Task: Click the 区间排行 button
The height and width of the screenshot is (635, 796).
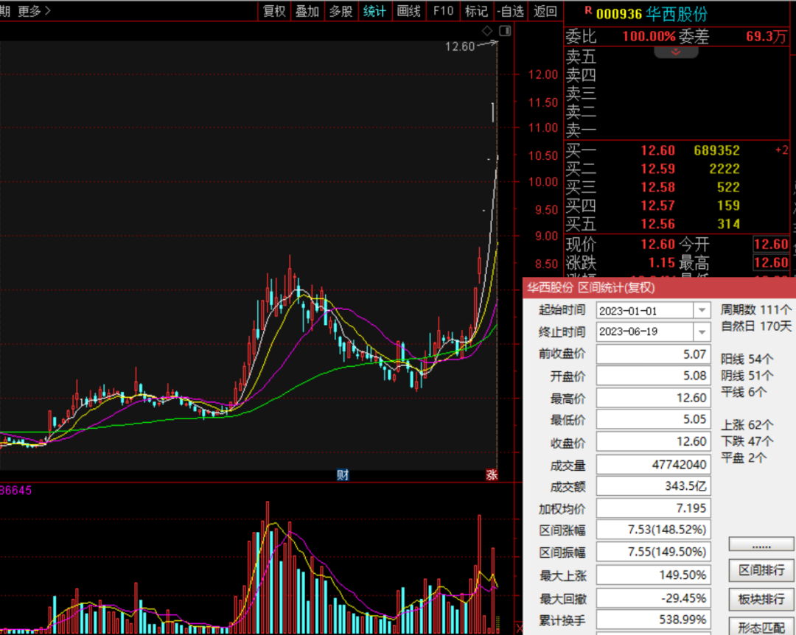Action: (x=761, y=570)
